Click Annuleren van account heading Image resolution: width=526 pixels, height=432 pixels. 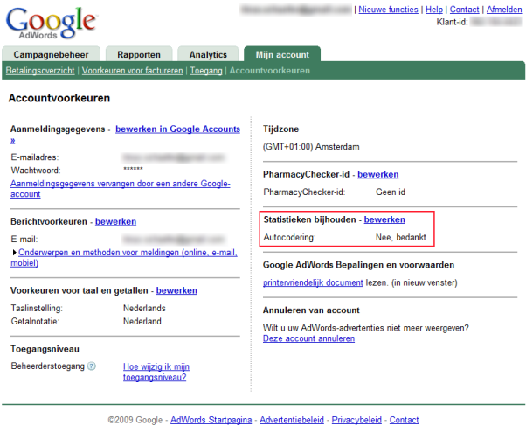[311, 310]
